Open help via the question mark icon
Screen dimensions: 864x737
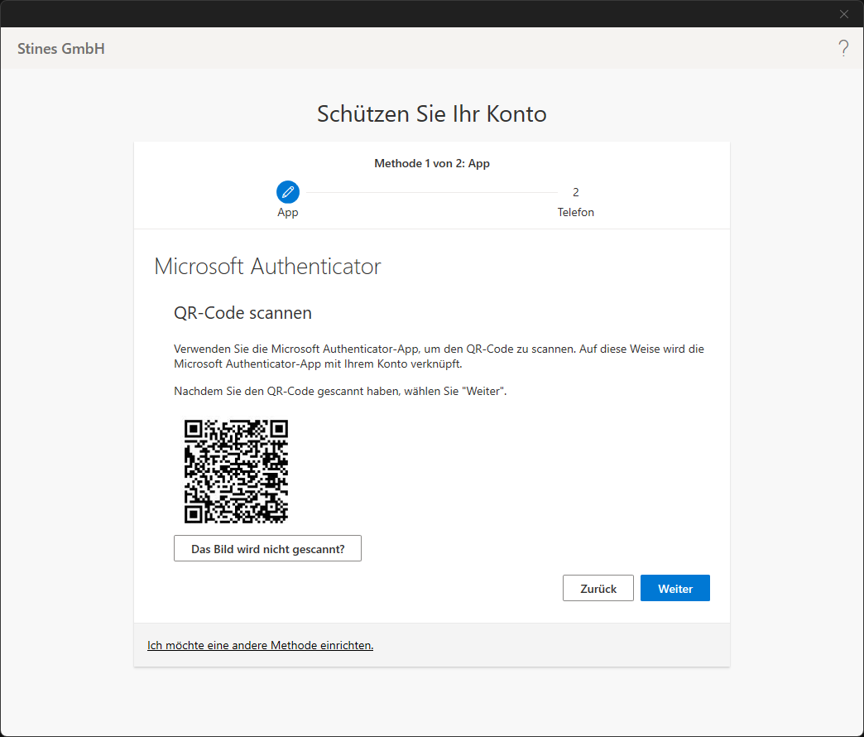[x=843, y=48]
